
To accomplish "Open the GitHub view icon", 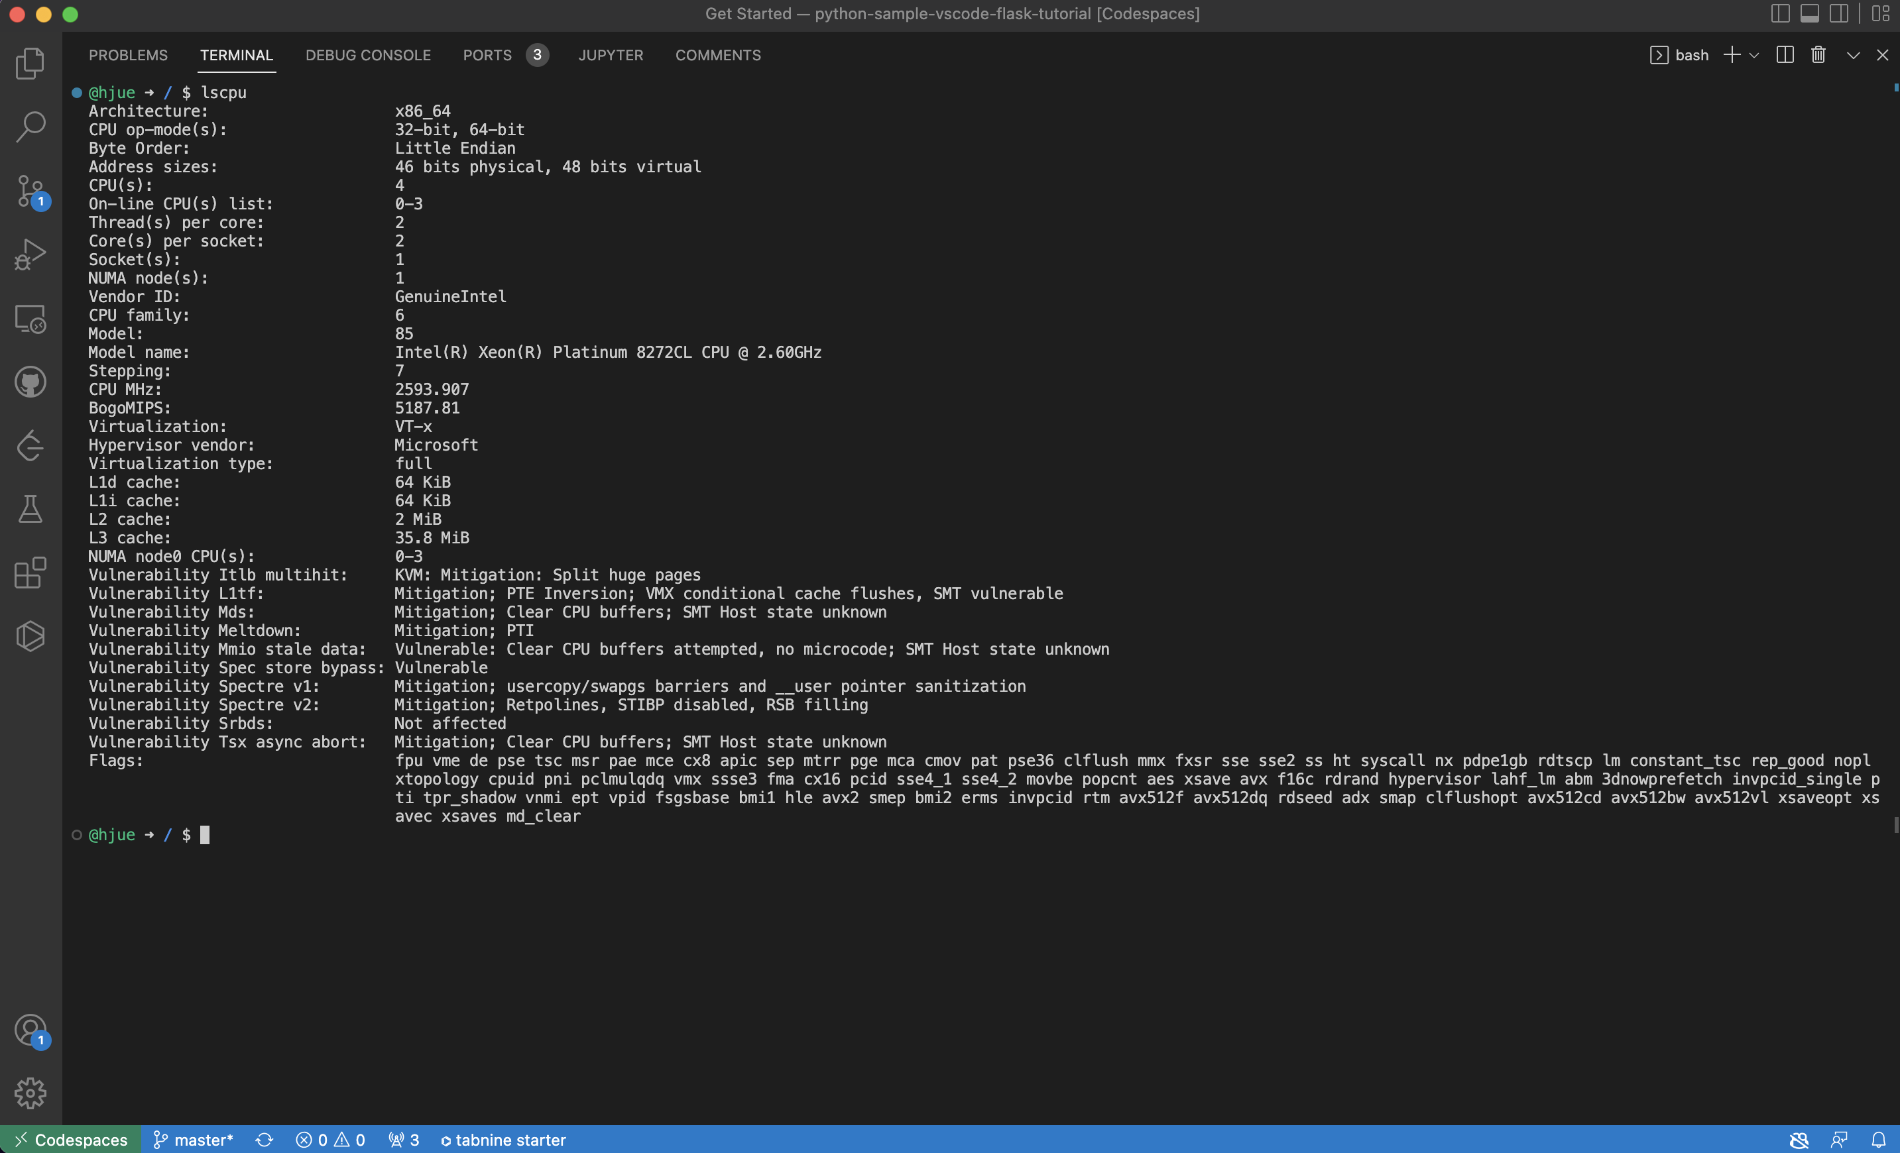I will pyautogui.click(x=30, y=382).
